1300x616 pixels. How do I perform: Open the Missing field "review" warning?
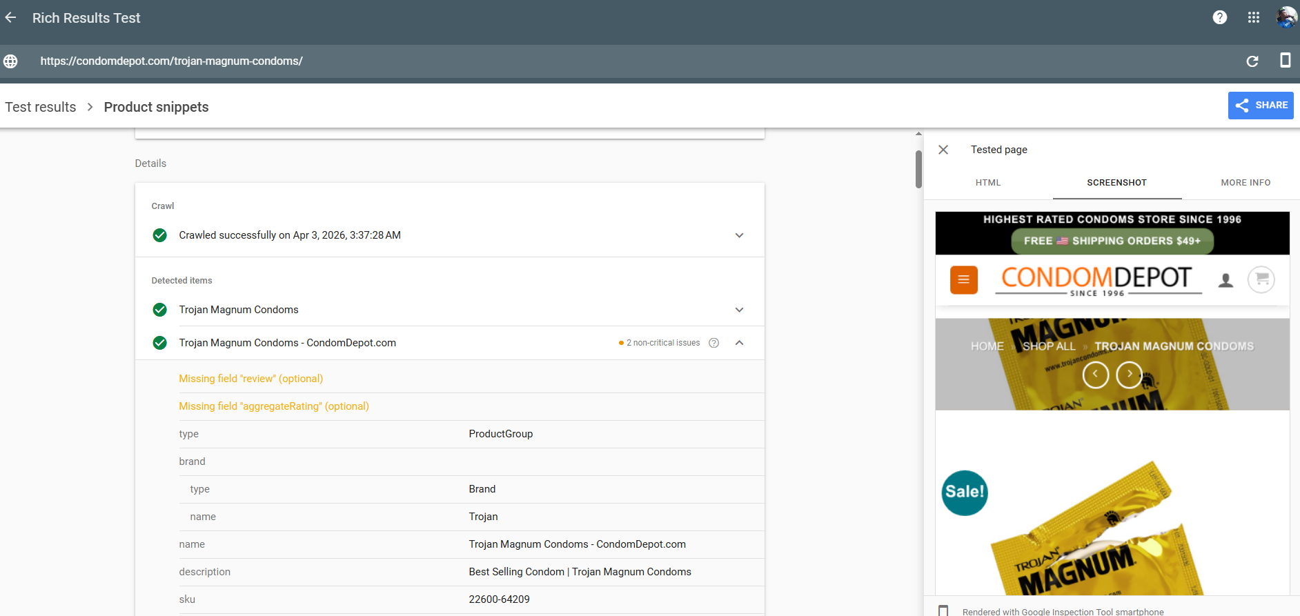click(251, 379)
